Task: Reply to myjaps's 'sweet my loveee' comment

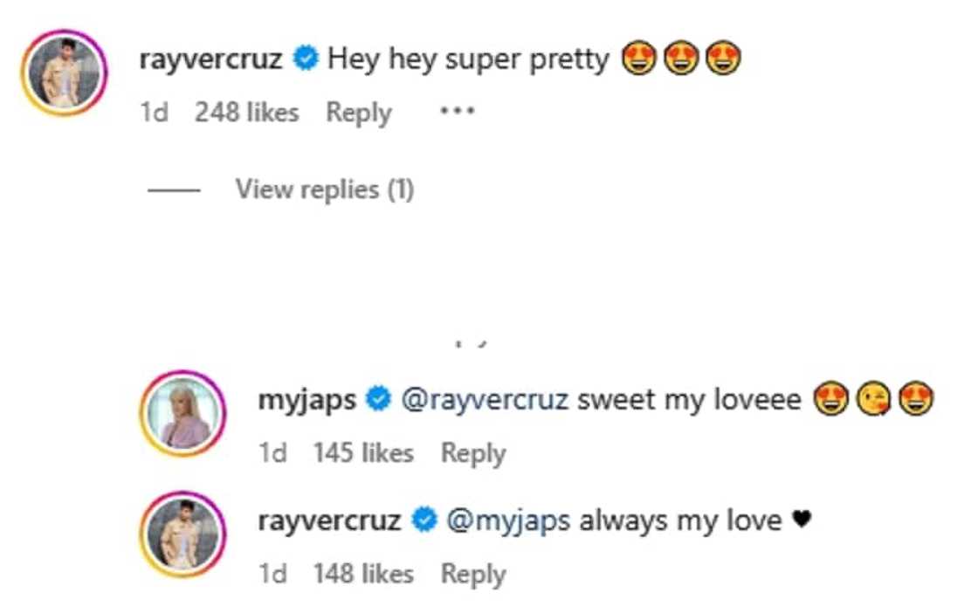Action: pyautogui.click(x=473, y=453)
